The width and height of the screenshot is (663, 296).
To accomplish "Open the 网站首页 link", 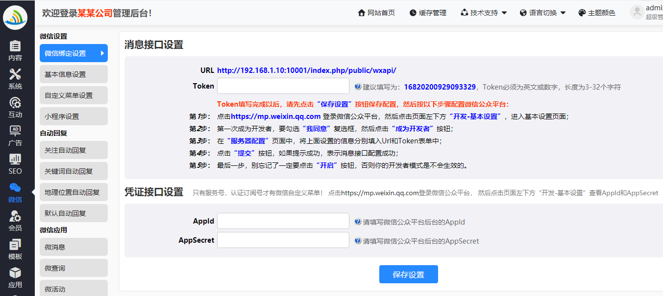I will point(376,13).
